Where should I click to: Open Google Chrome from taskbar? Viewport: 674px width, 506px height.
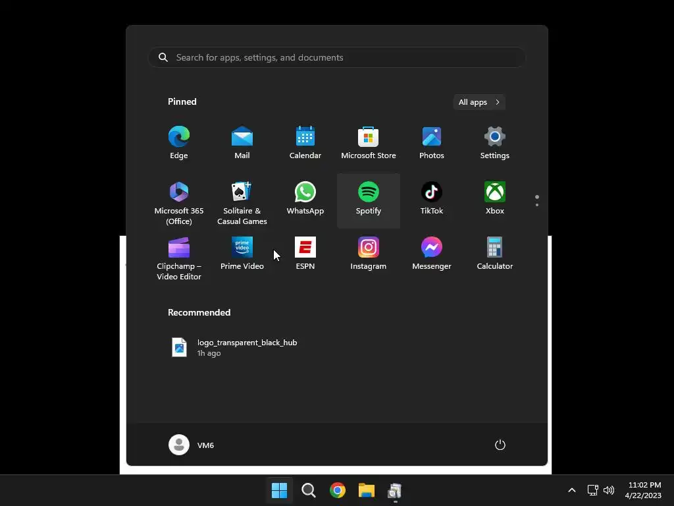tap(338, 490)
